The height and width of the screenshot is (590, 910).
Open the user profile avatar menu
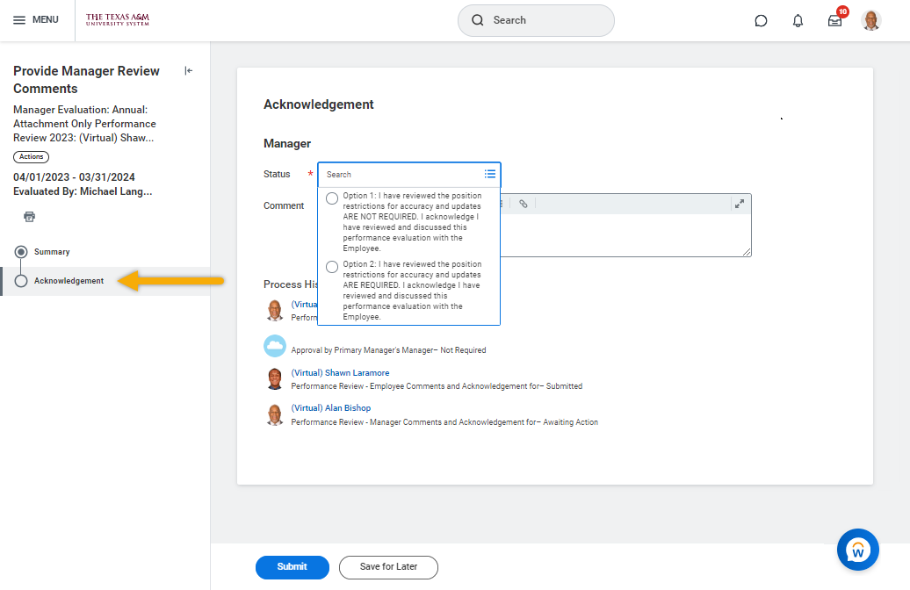pyautogui.click(x=870, y=20)
